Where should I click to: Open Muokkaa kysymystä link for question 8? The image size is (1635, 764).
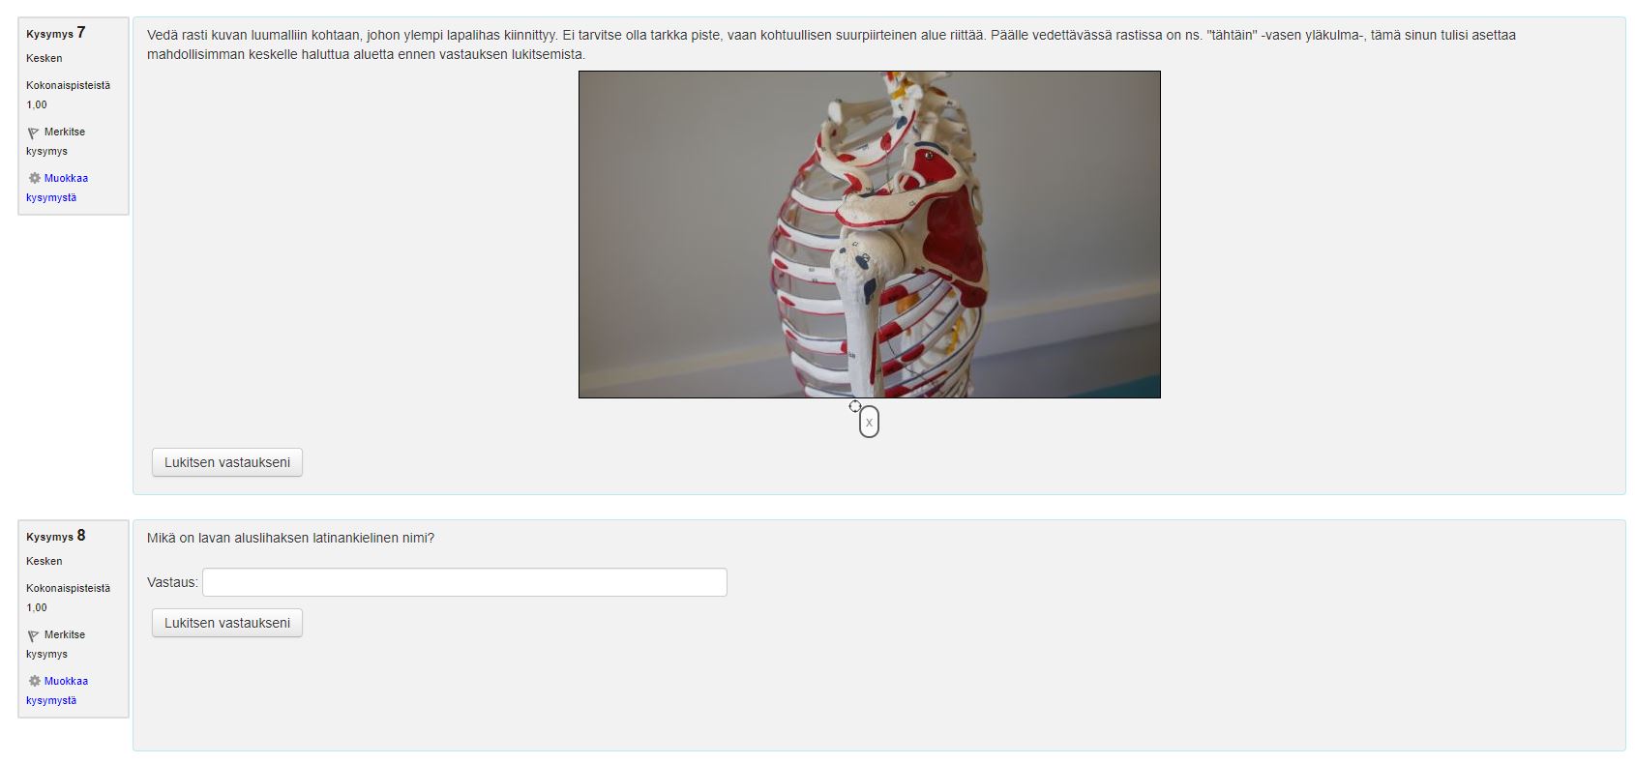[57, 691]
